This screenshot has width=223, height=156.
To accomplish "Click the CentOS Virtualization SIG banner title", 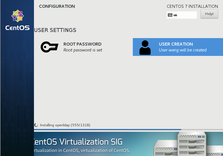I will tap(78, 142).
